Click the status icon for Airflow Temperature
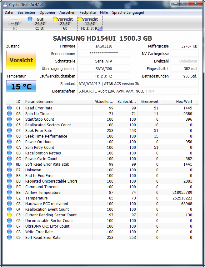Viewport: 205px width, 267px height. click(9, 192)
